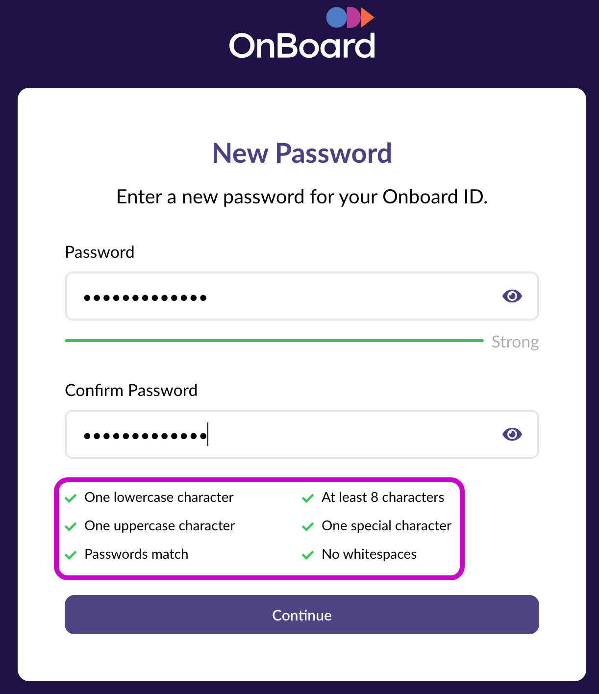Viewport: 599px width, 694px height.
Task: Click the green password strength bar
Action: (274, 341)
